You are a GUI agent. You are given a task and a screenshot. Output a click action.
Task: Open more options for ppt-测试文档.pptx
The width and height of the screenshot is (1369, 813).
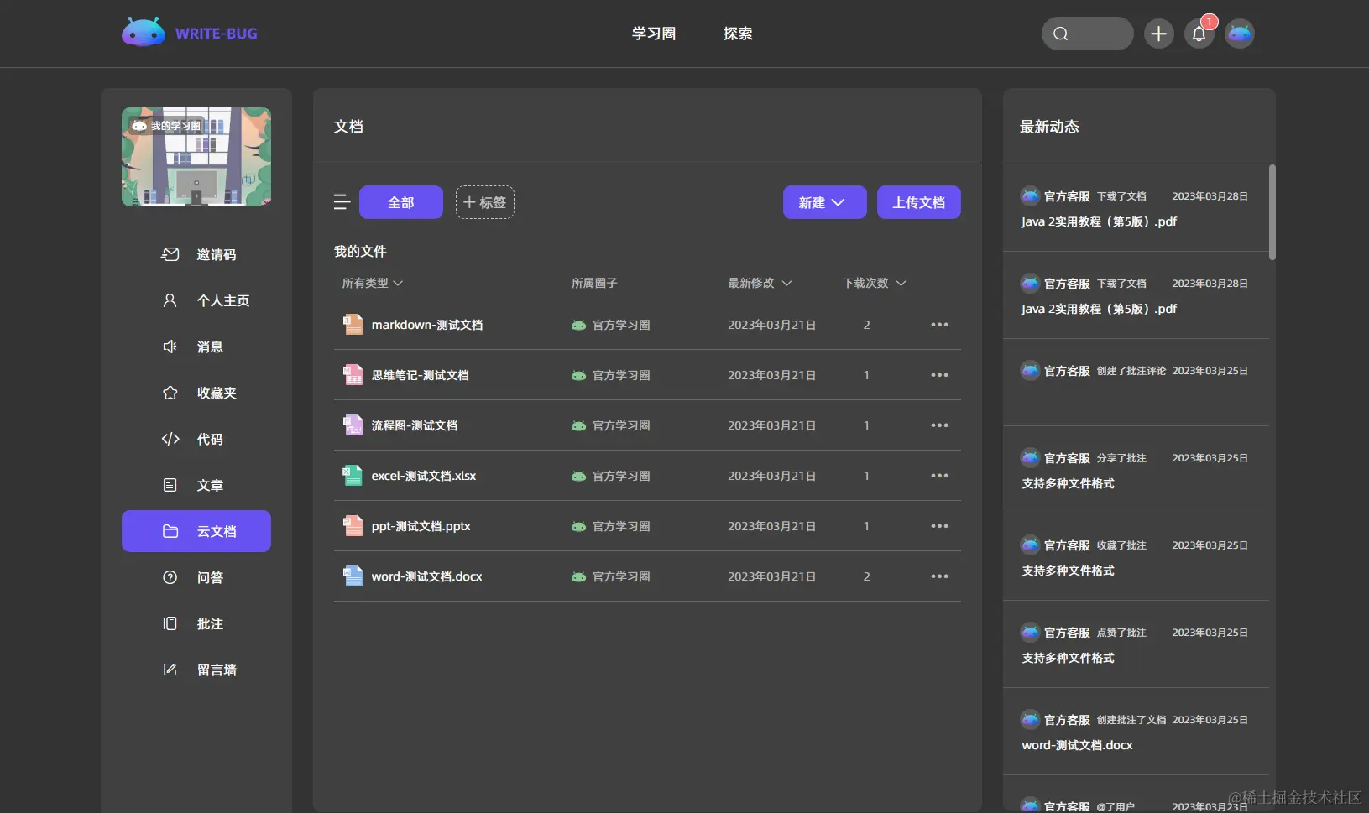(939, 526)
